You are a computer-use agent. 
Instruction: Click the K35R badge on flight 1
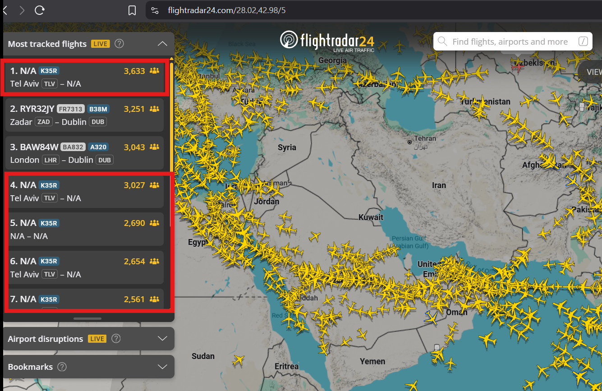(x=49, y=70)
